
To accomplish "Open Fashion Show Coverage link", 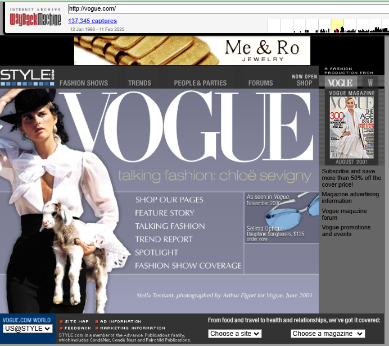I will coord(188,266).
